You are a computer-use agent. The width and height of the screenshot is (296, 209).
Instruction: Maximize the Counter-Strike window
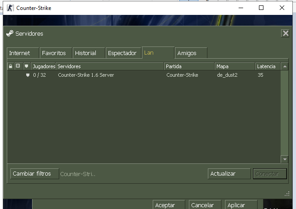coord(261,8)
